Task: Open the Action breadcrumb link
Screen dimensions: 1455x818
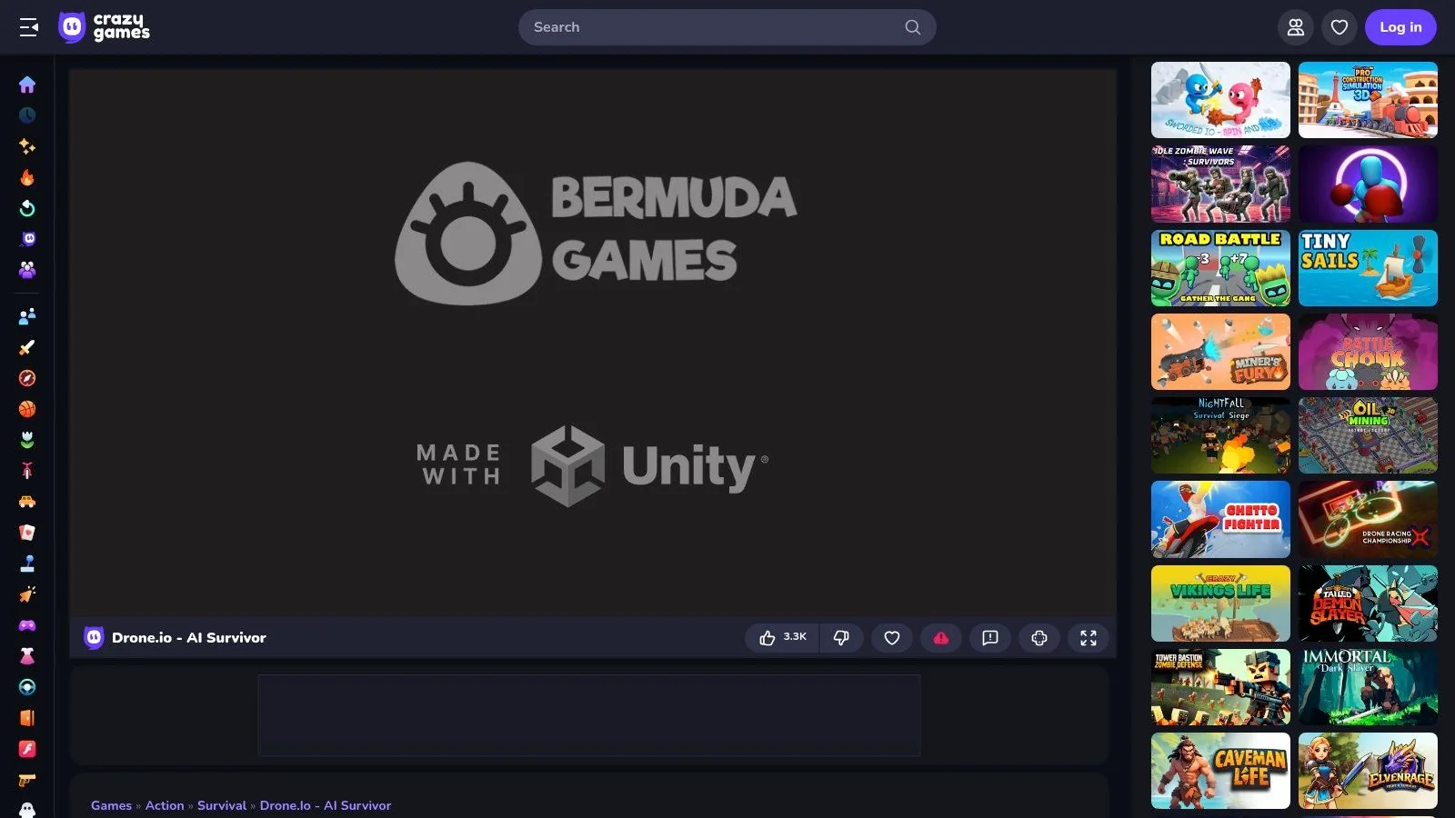Action: pyautogui.click(x=165, y=805)
